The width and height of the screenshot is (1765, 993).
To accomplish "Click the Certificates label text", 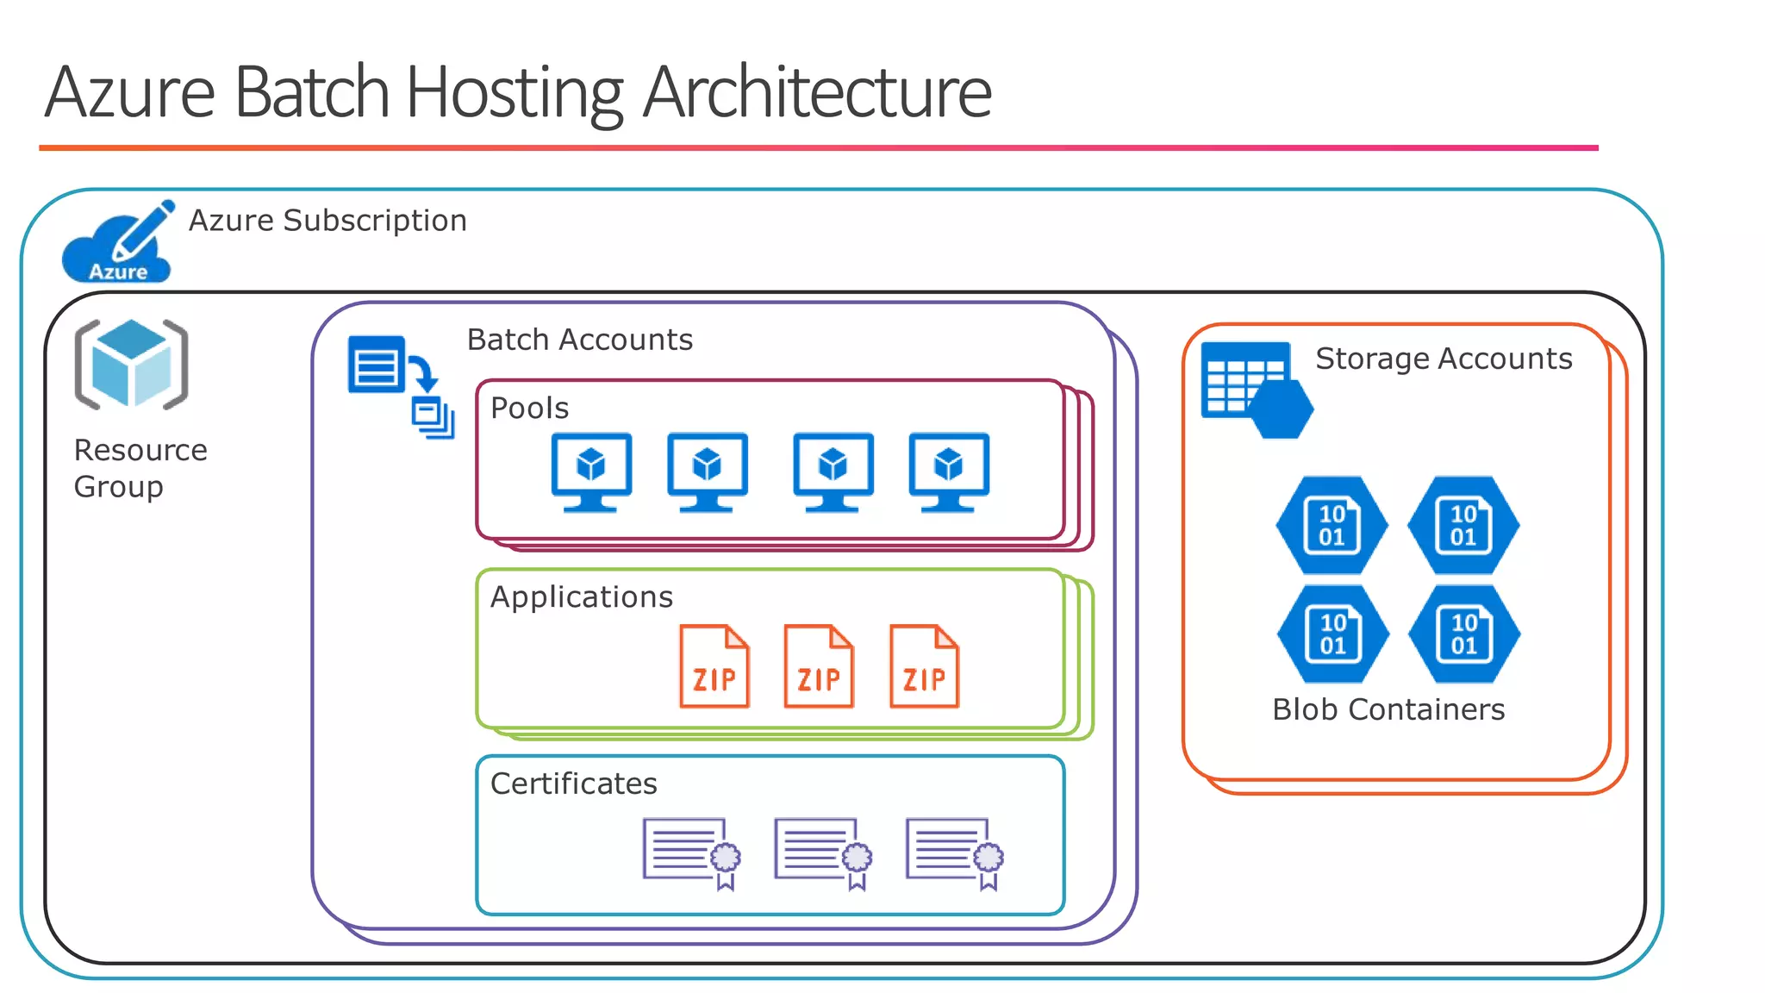I will click(573, 784).
